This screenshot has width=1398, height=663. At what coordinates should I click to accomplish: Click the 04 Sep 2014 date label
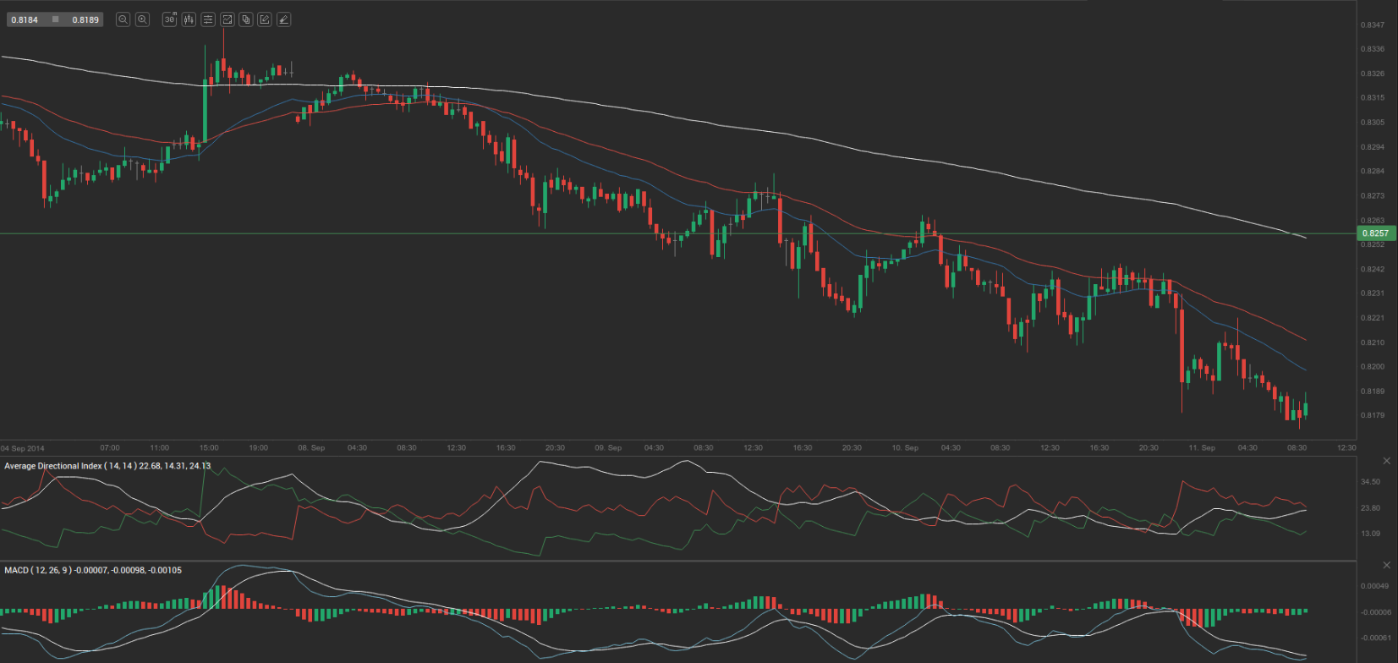tap(23, 448)
